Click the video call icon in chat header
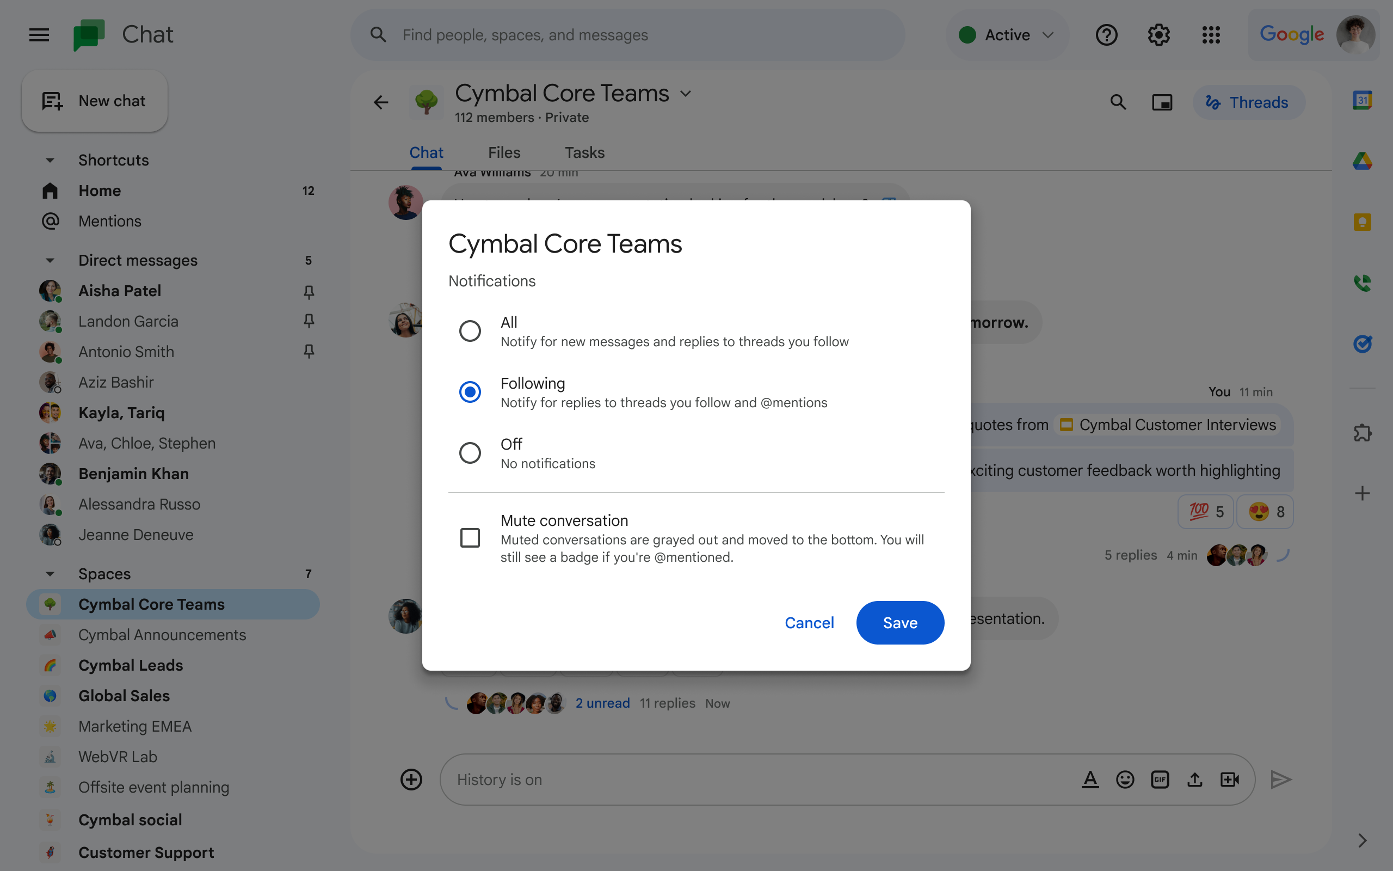 pyautogui.click(x=1162, y=101)
